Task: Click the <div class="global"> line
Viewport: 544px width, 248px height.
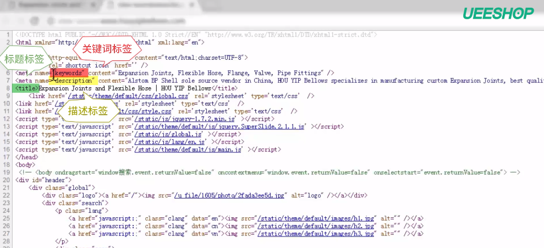Action: pos(62,188)
